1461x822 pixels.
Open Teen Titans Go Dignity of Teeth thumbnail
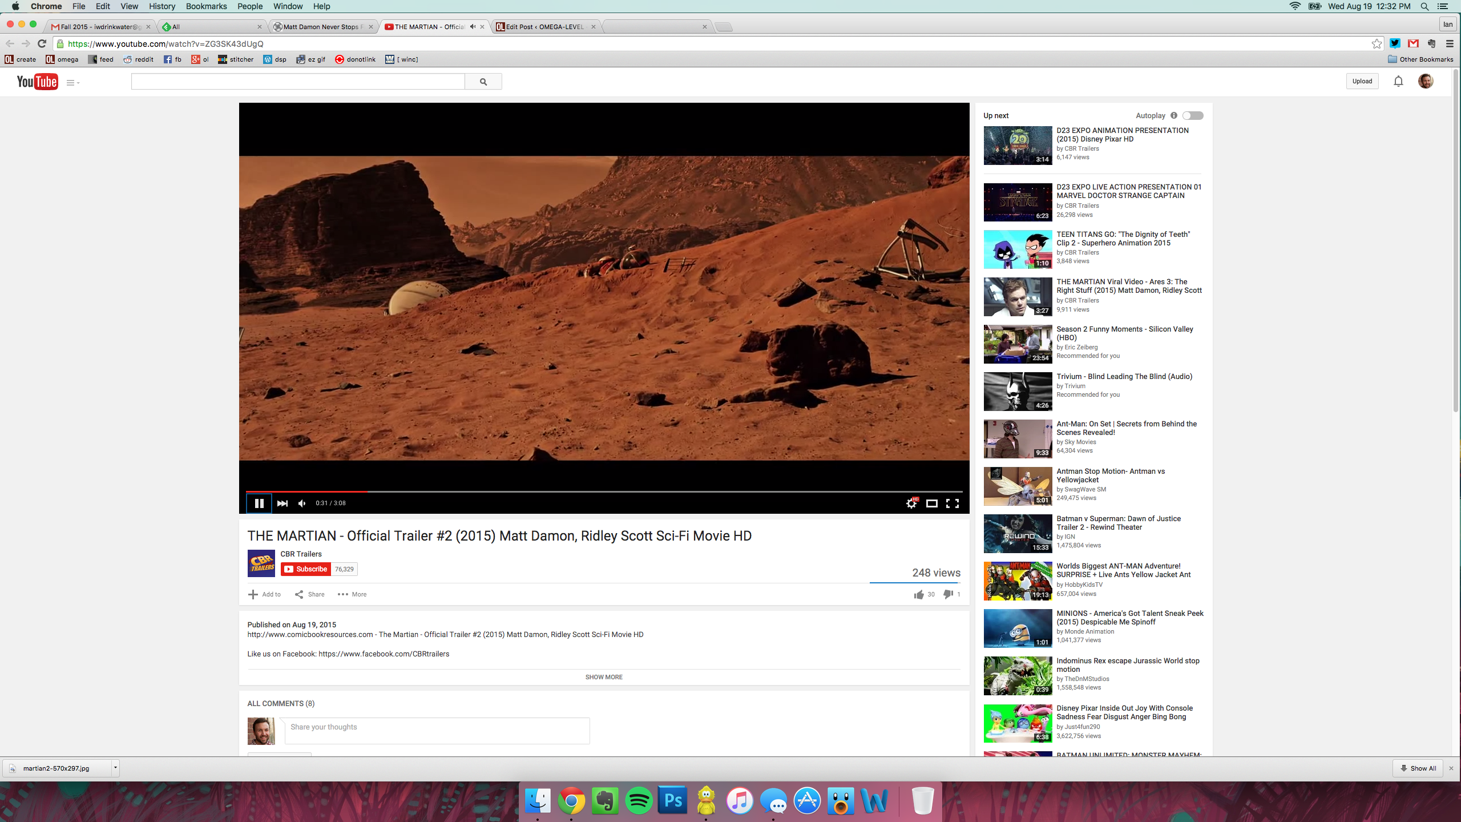click(1018, 249)
